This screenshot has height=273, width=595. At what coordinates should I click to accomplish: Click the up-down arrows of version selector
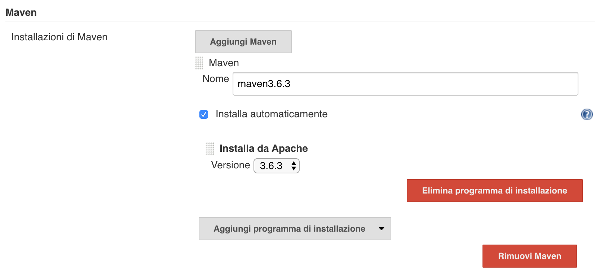click(x=294, y=166)
